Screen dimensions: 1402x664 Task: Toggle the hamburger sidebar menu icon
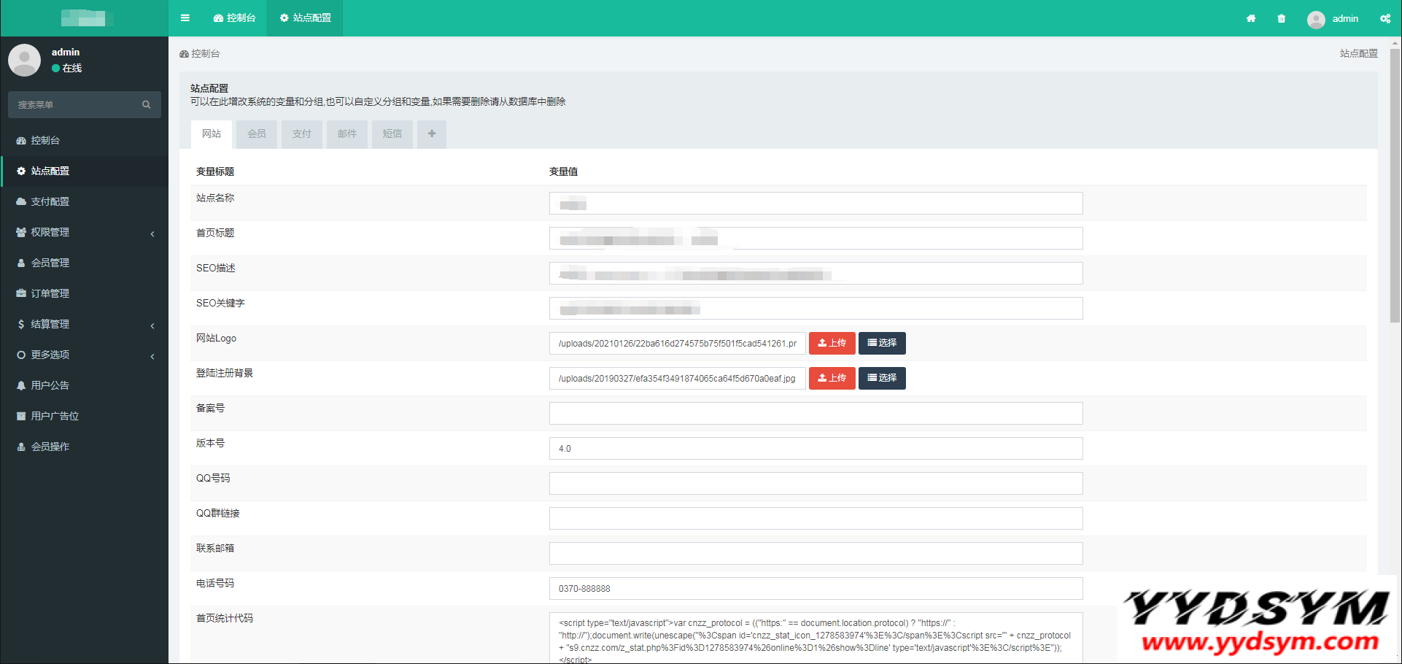tap(185, 18)
